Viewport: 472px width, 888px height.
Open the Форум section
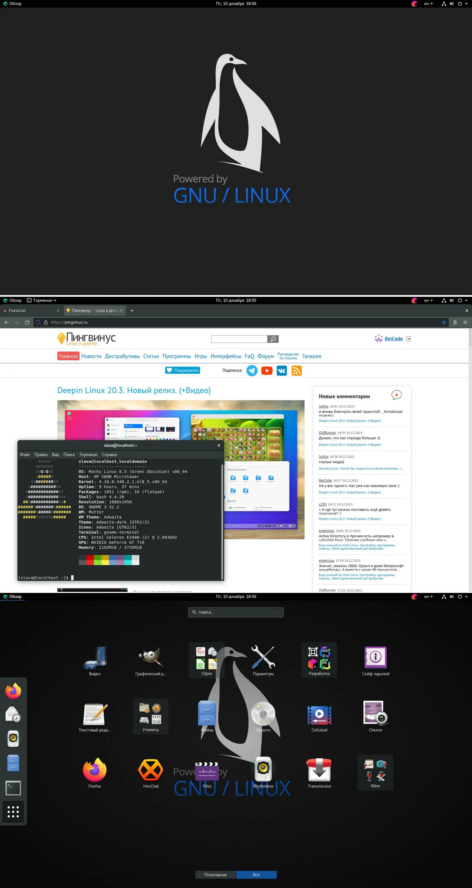pos(266,356)
